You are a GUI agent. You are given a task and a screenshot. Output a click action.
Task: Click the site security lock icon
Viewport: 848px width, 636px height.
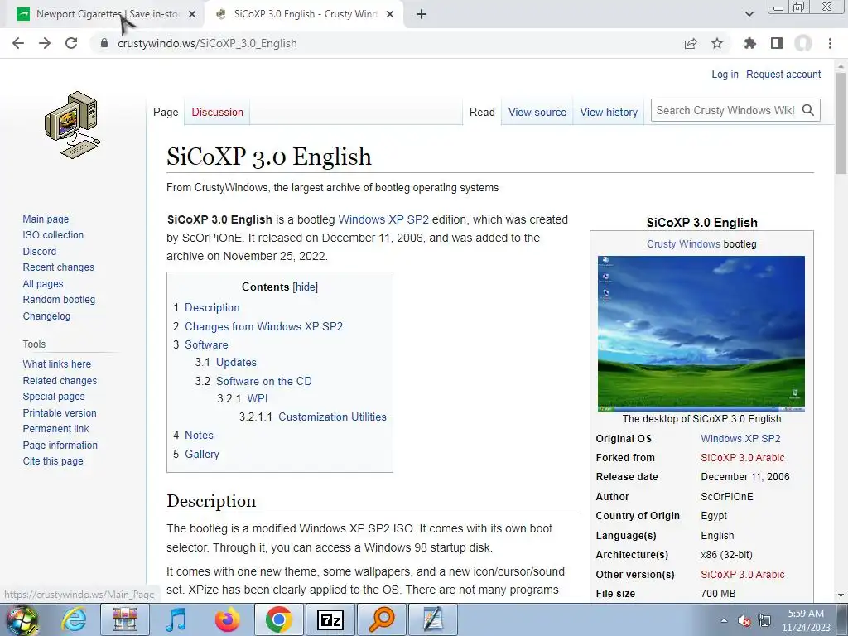pos(104,43)
